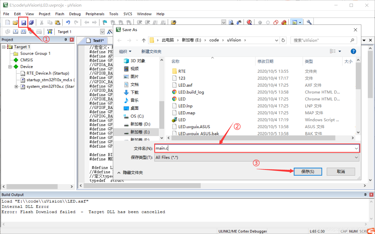
Task: Select the RTE folder in the file list
Action: point(182,71)
